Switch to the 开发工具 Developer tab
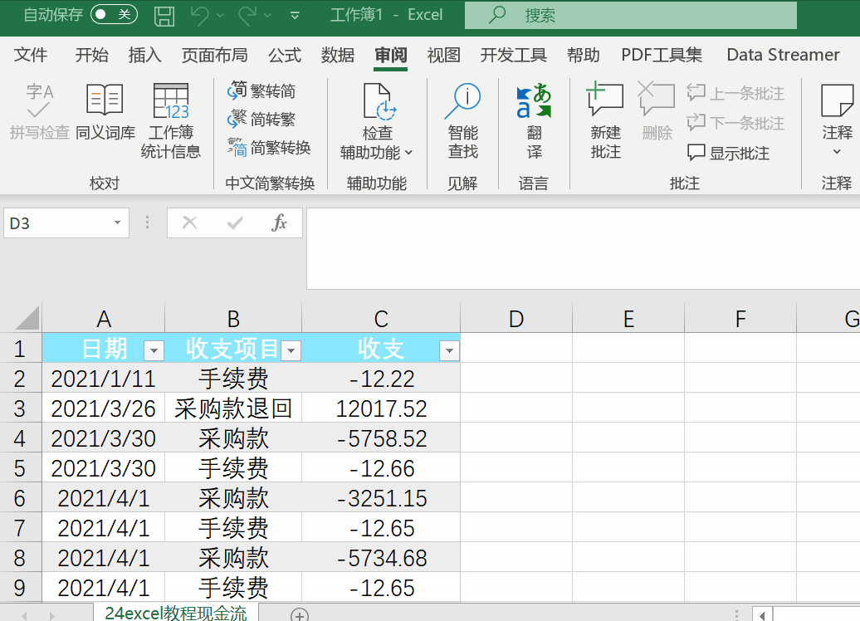 pyautogui.click(x=513, y=55)
